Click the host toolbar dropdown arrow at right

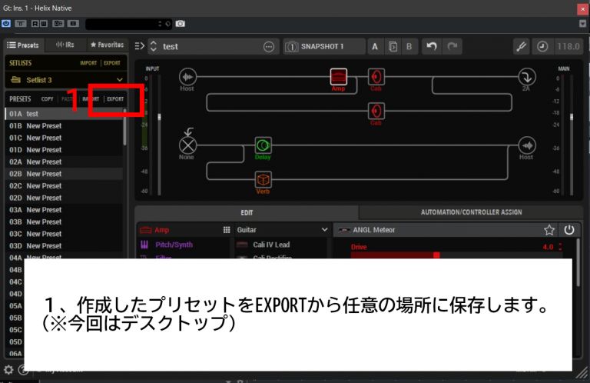582,24
